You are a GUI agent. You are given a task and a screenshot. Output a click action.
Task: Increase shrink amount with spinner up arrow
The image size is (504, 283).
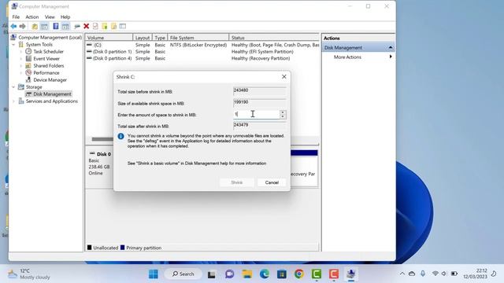pyautogui.click(x=283, y=112)
